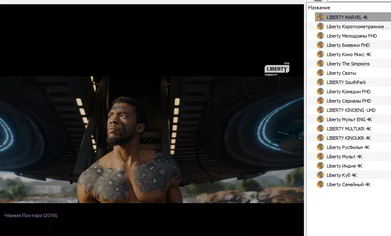The width and height of the screenshot is (391, 236).
Task: Switch to LIBERTY SouthPark channel
Action: tap(346, 82)
